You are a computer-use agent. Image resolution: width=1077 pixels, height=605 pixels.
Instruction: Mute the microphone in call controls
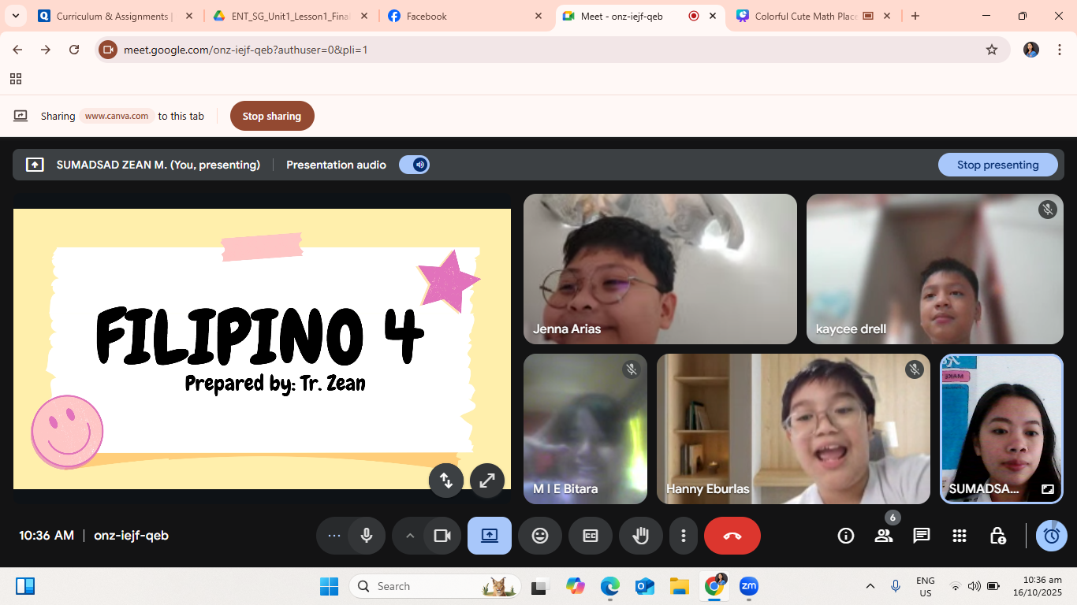[x=367, y=536]
